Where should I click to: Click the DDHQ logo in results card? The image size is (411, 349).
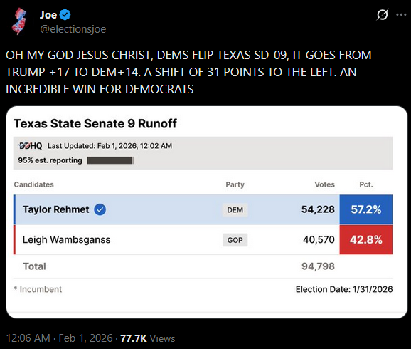(x=31, y=145)
